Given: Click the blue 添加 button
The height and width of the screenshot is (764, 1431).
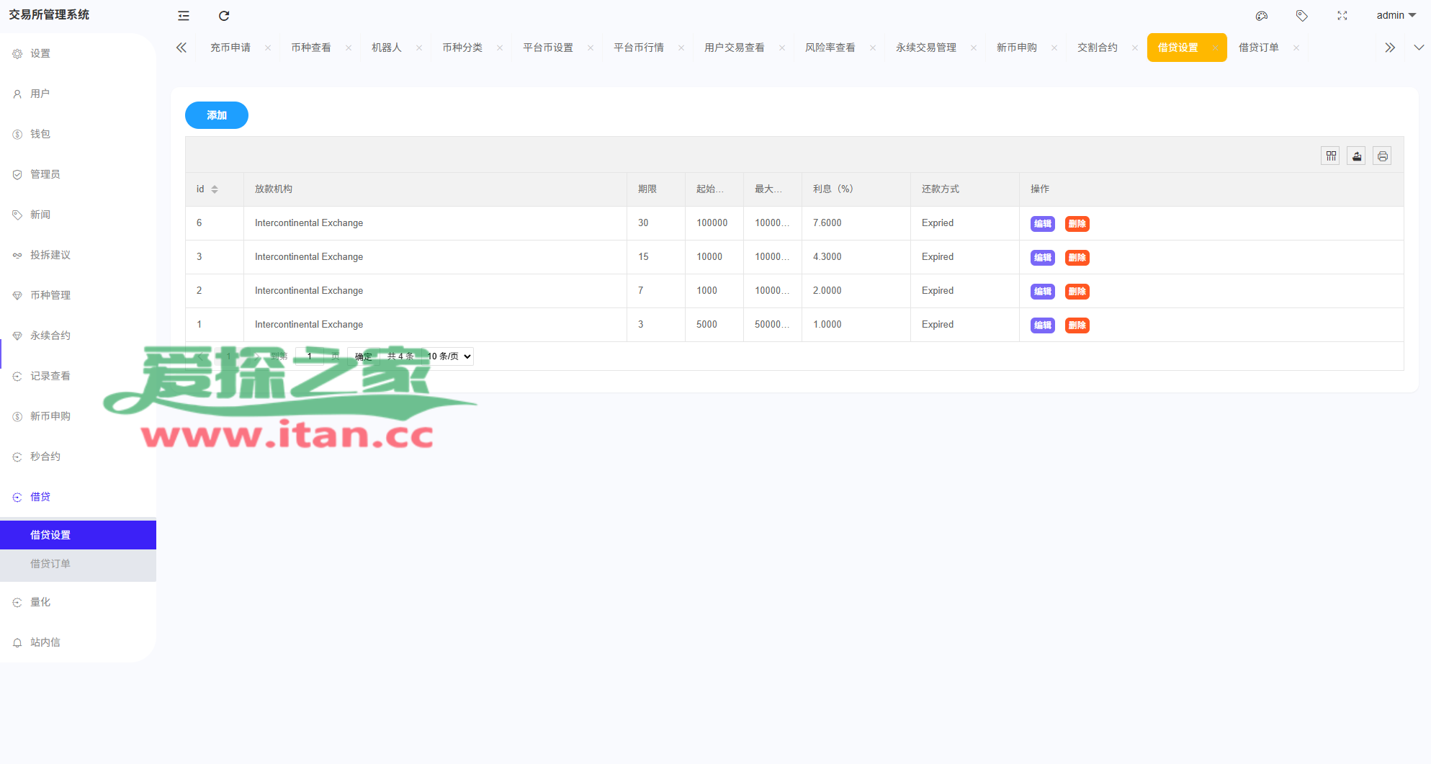Looking at the screenshot, I should tap(216, 115).
